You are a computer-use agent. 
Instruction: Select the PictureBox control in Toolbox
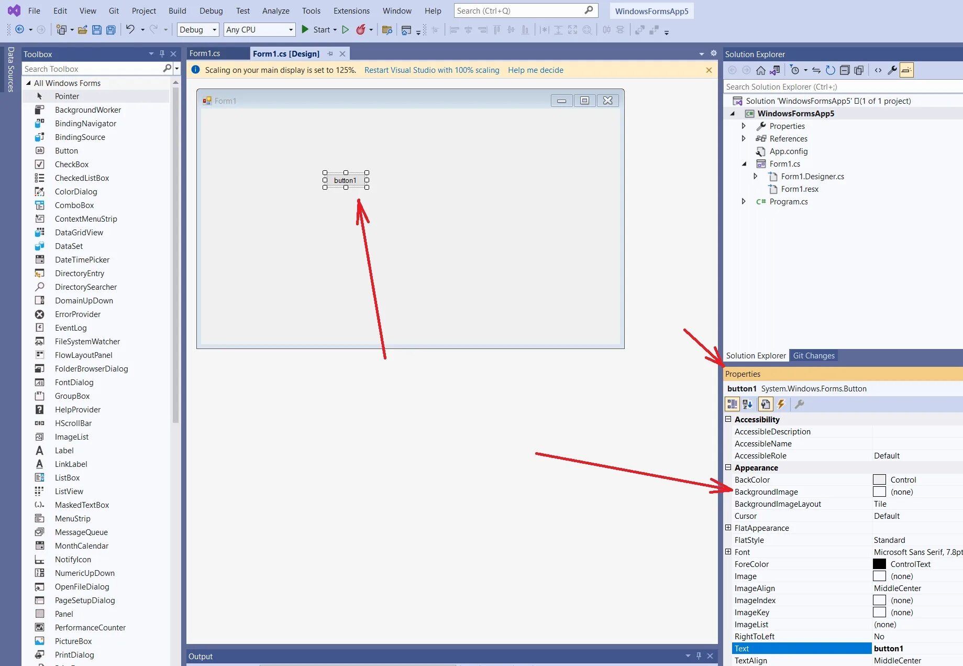tap(73, 641)
